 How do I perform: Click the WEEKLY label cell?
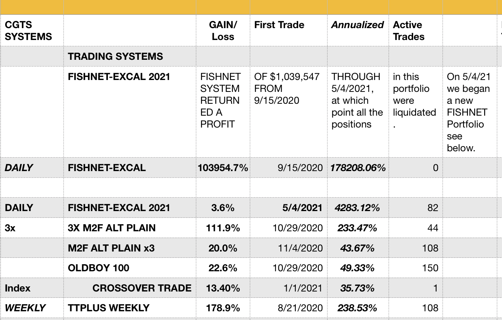click(32, 308)
